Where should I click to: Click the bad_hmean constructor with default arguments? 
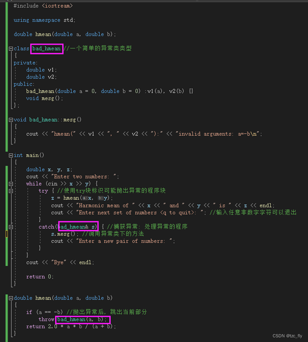pos(110,91)
